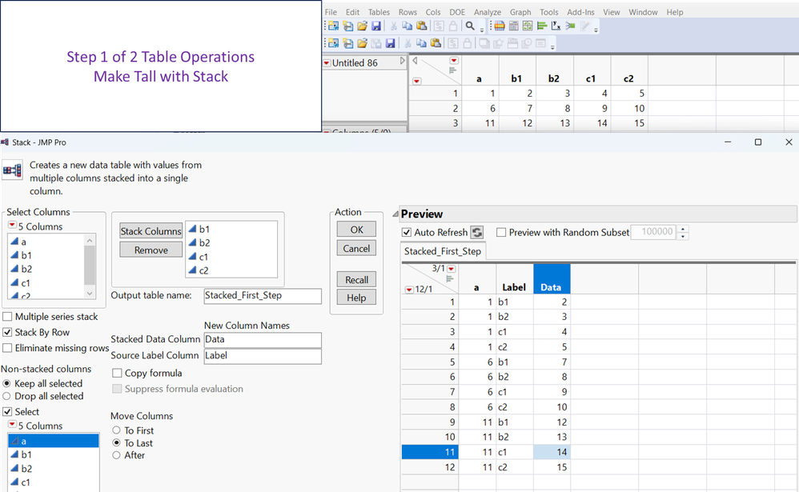This screenshot has width=799, height=492.
Task: Open red triangle menu beside Untitled 86
Action: click(x=327, y=63)
